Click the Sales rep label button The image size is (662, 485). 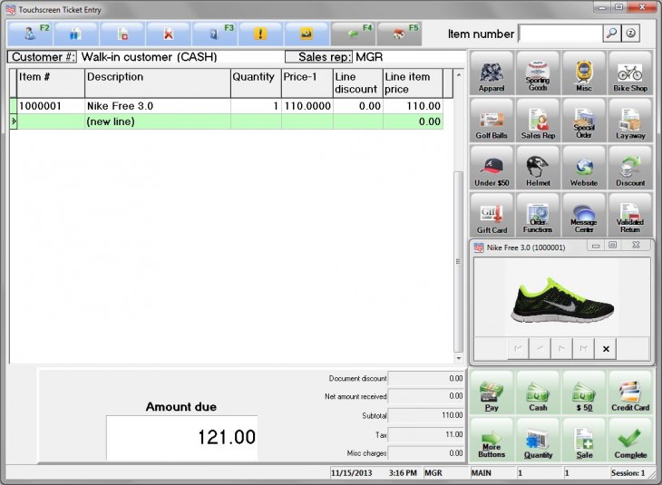318,57
